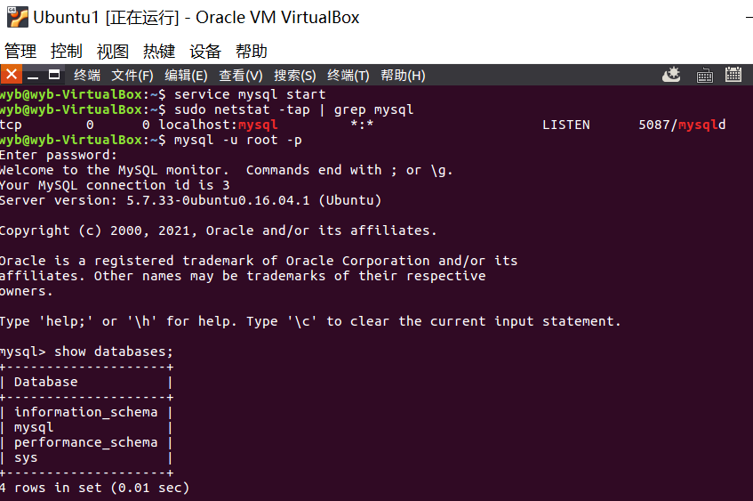Expand the 热键 menu

coord(159,51)
